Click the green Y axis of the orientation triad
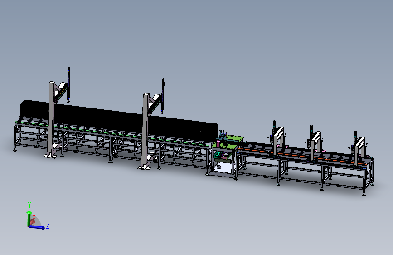393x255 pixels. click(29, 218)
